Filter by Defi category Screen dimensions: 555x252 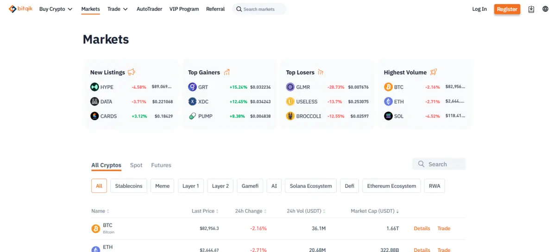350,186
